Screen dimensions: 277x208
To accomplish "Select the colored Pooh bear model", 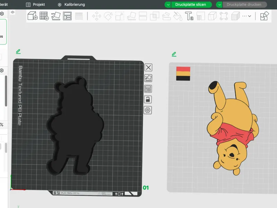I will [233, 128].
